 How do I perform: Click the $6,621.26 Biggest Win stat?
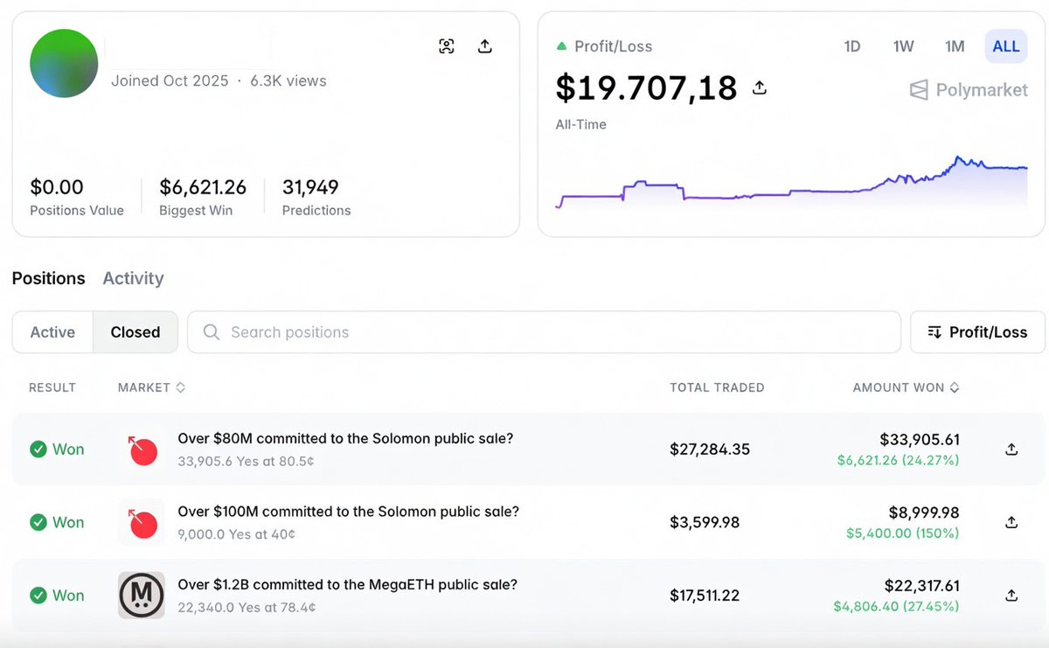(x=203, y=197)
